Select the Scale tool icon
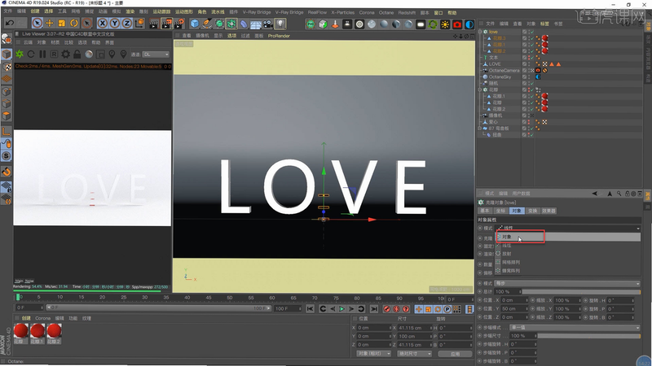The image size is (652, 366). [x=62, y=24]
